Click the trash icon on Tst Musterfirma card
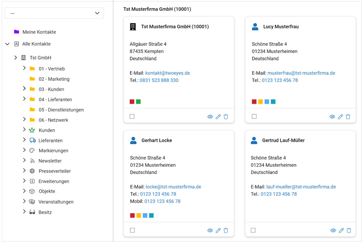 point(226,117)
